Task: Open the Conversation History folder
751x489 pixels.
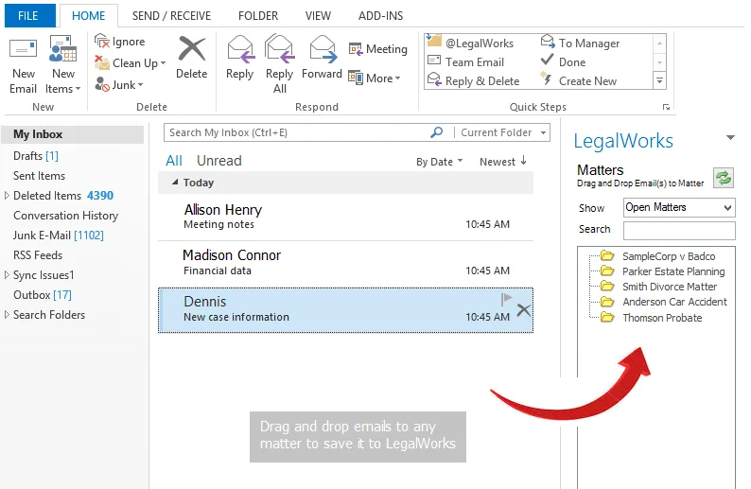Action: (x=65, y=216)
